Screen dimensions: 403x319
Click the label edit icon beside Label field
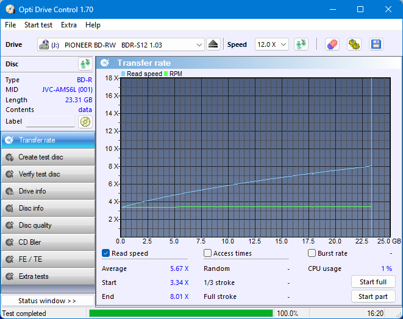coord(85,121)
